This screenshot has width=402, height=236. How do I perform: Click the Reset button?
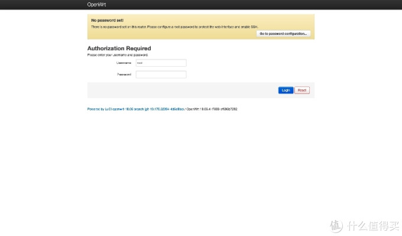(x=302, y=90)
